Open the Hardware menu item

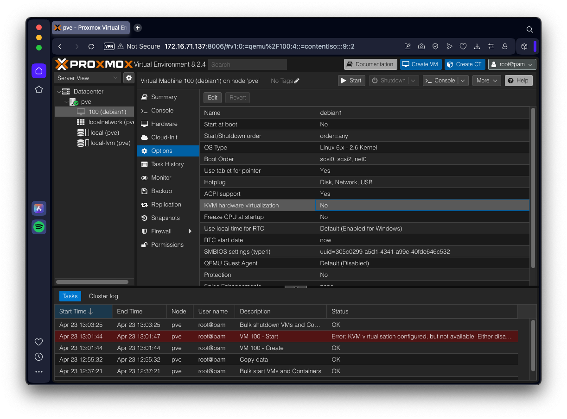pyautogui.click(x=164, y=124)
